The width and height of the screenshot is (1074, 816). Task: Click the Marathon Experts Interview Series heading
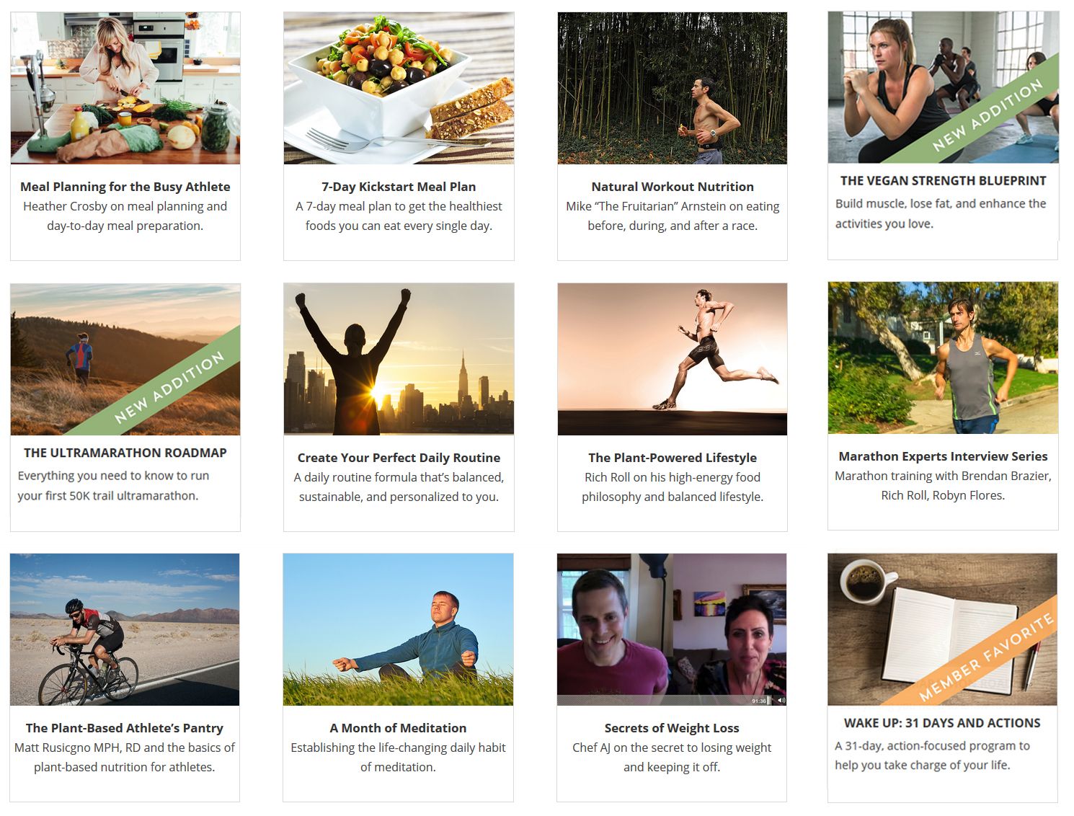(x=943, y=456)
